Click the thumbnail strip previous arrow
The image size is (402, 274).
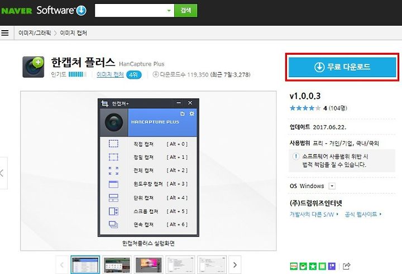tap(62, 265)
